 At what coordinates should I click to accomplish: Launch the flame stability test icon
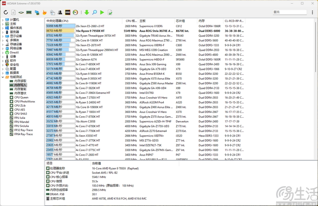tap(45, 13)
